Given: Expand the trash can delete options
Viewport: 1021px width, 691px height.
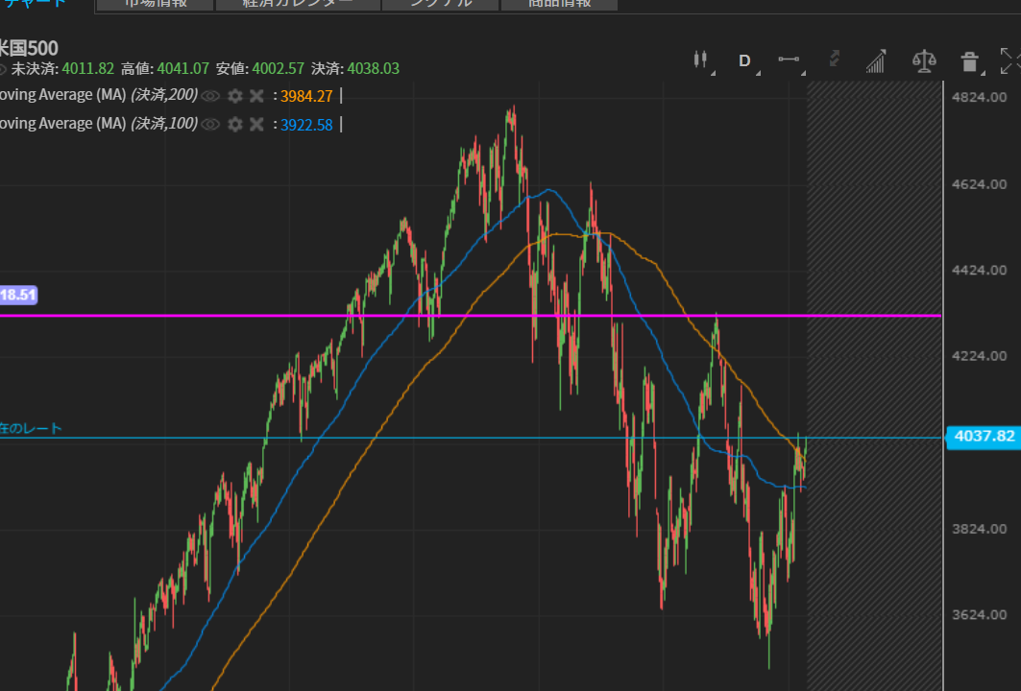Looking at the screenshot, I should coord(972,62).
